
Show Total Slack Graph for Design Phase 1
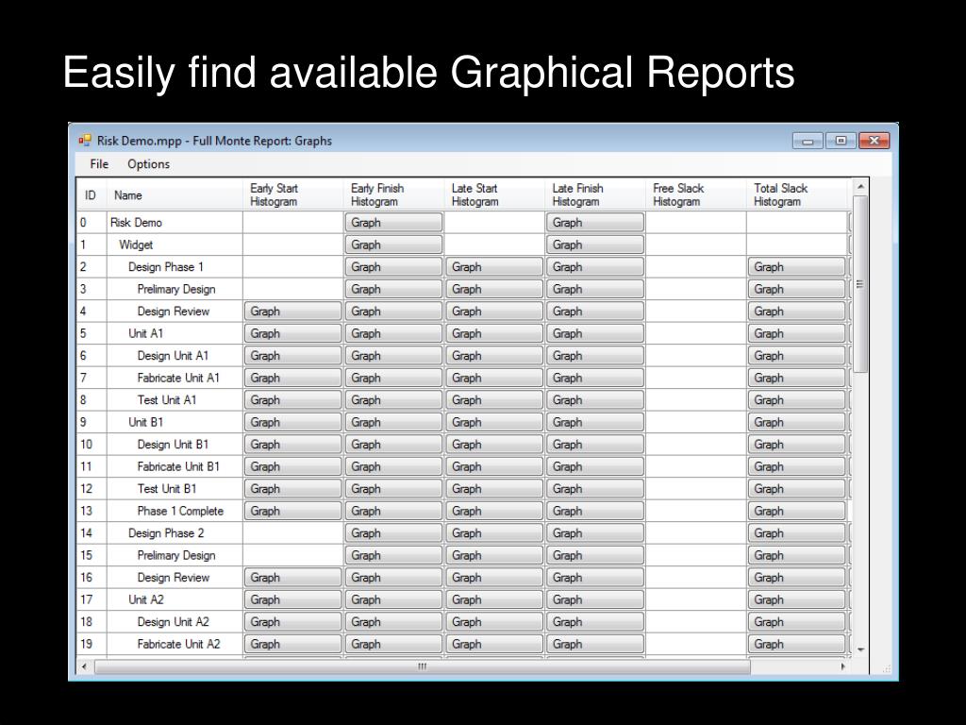[x=796, y=267]
